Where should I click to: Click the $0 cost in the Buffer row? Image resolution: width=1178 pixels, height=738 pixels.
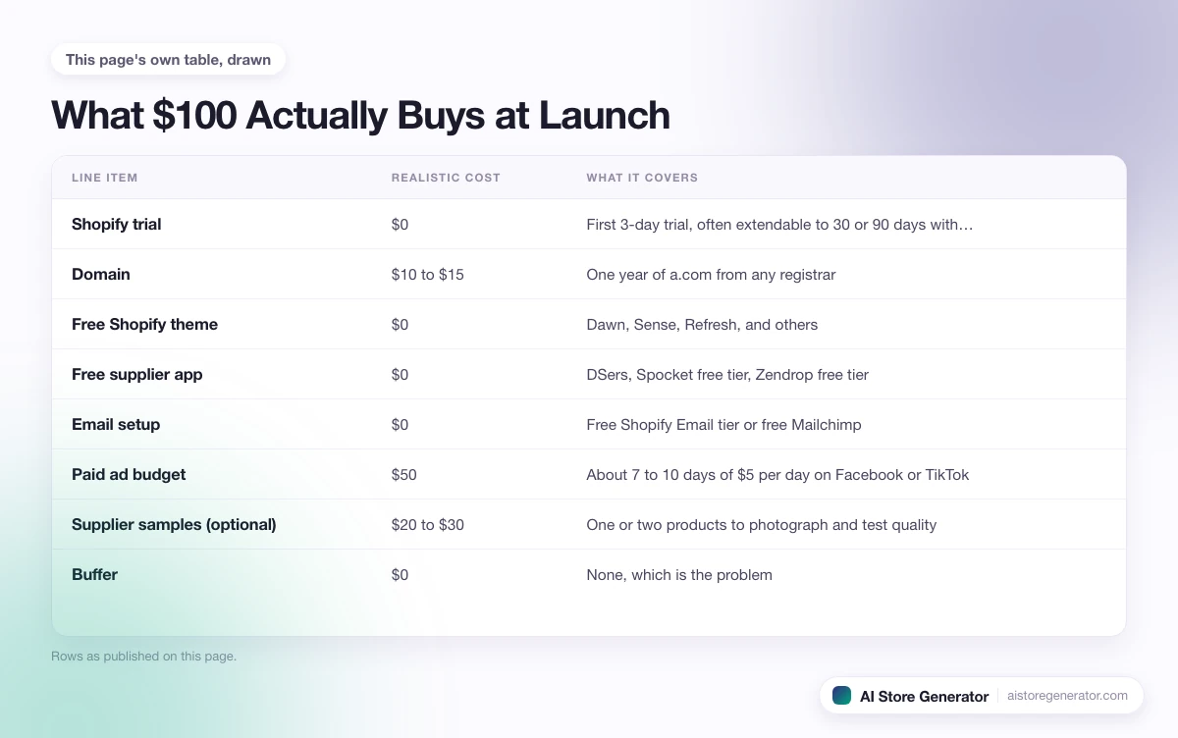click(400, 574)
